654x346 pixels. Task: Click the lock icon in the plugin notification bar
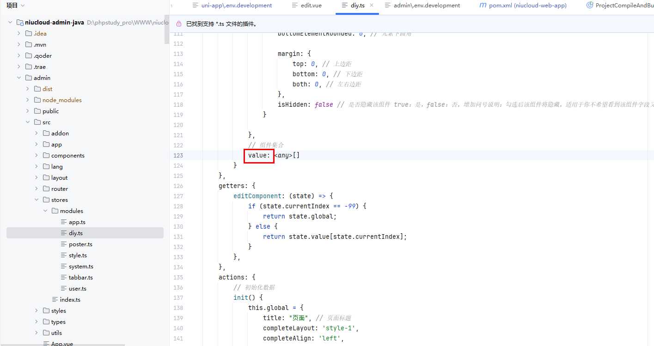(178, 24)
